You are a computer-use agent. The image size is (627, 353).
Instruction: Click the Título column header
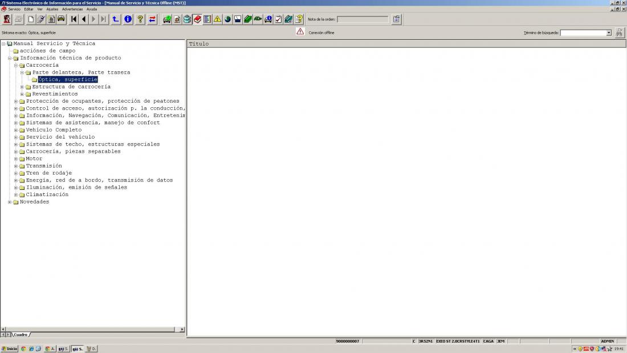click(x=199, y=44)
